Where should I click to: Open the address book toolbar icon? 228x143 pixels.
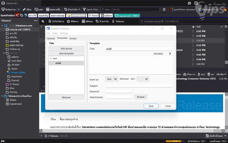48,9
